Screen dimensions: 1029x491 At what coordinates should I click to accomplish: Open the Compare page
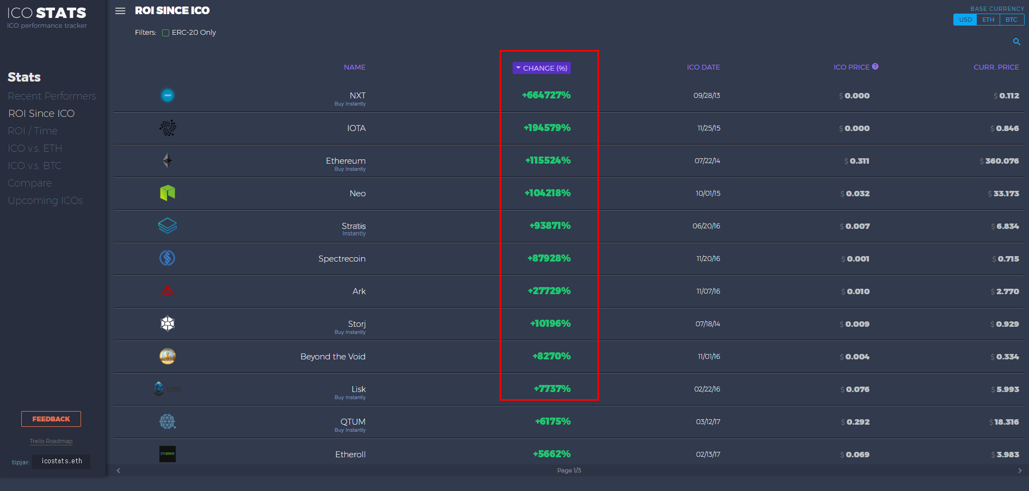pos(30,183)
